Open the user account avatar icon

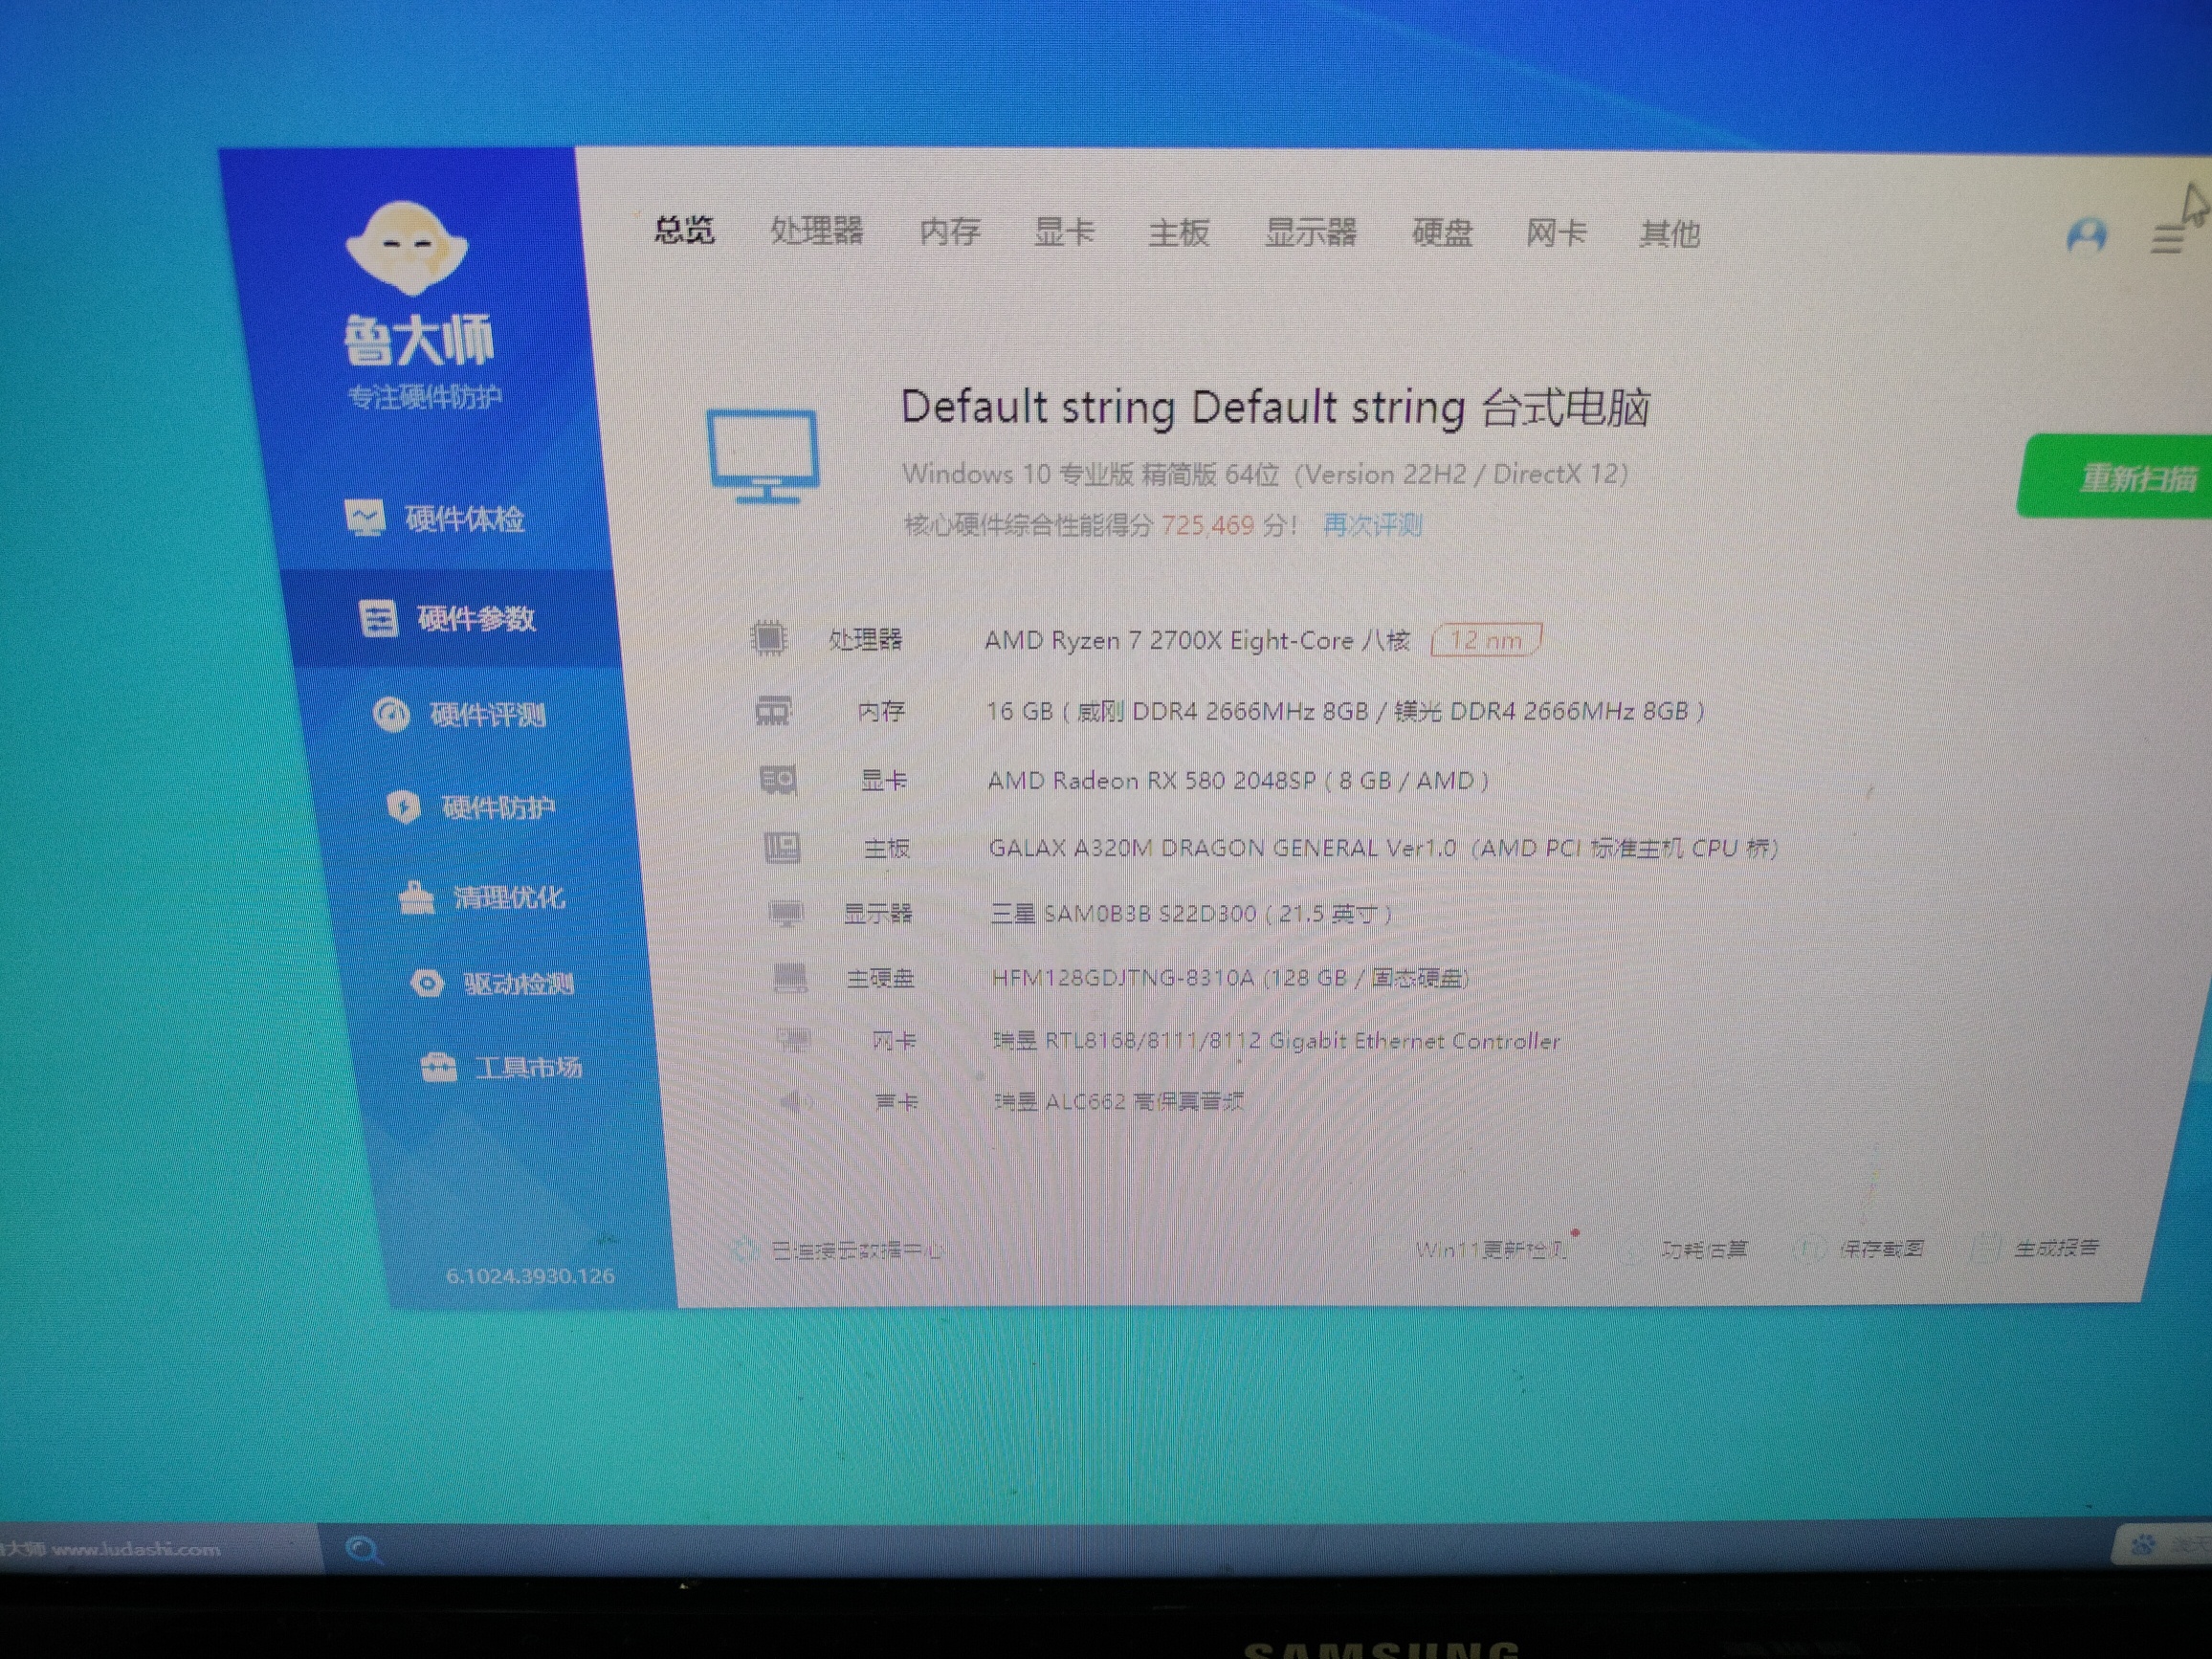(x=2086, y=237)
